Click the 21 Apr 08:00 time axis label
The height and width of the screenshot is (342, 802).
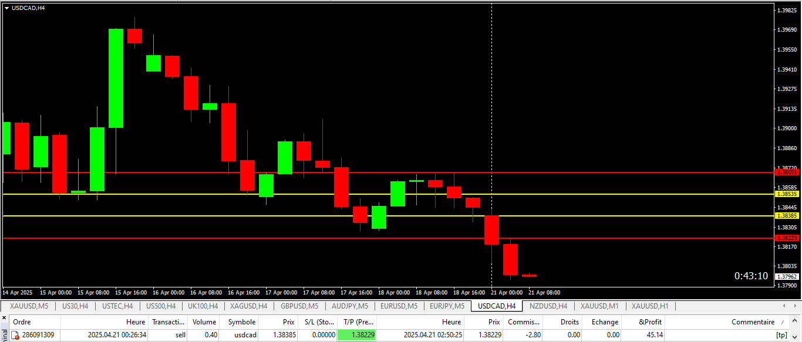(x=544, y=292)
